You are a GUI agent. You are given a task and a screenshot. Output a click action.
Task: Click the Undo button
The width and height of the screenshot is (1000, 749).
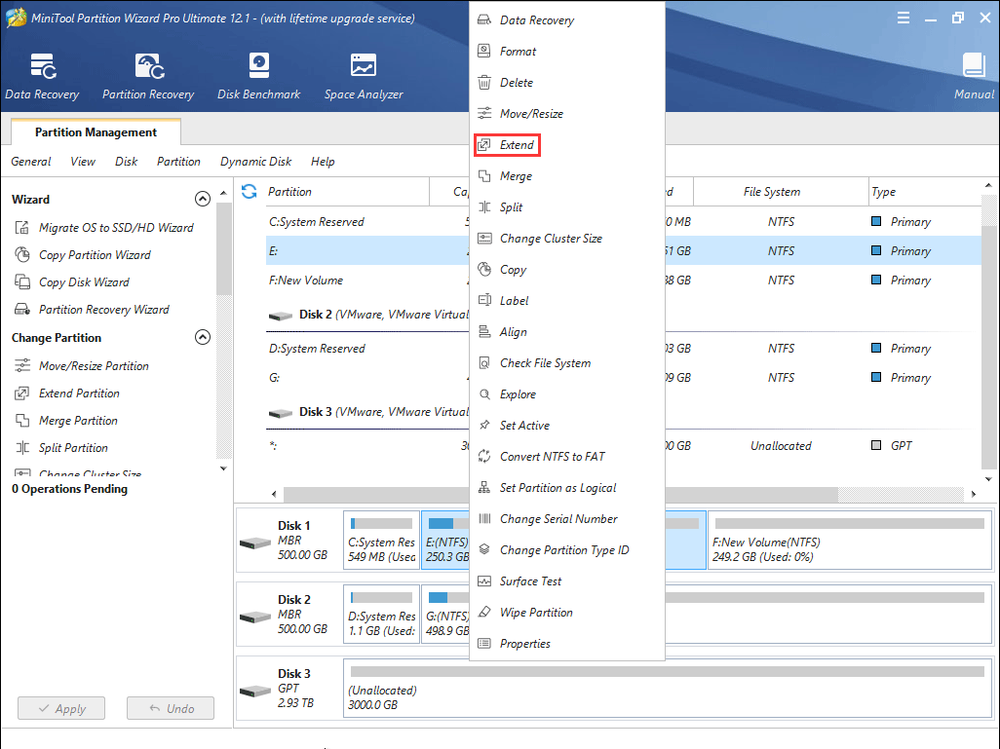tap(171, 709)
